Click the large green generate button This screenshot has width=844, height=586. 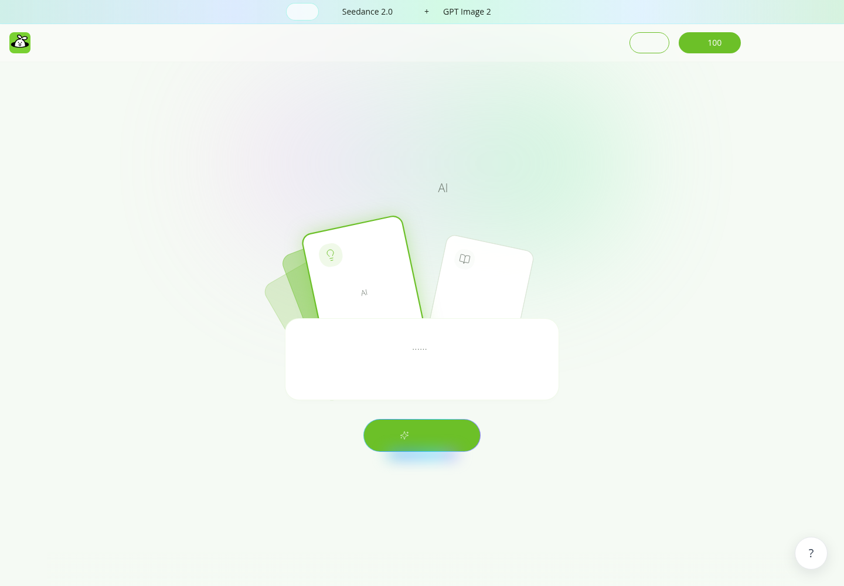coord(422,435)
